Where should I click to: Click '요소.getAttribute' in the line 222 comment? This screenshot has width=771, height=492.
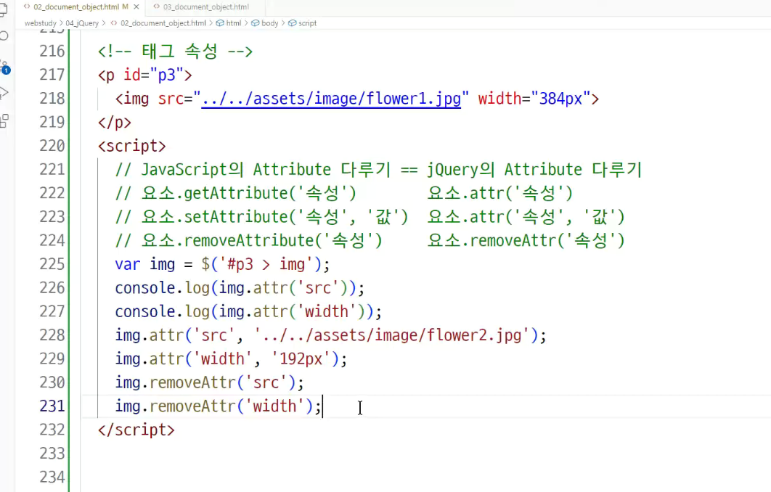pos(214,193)
